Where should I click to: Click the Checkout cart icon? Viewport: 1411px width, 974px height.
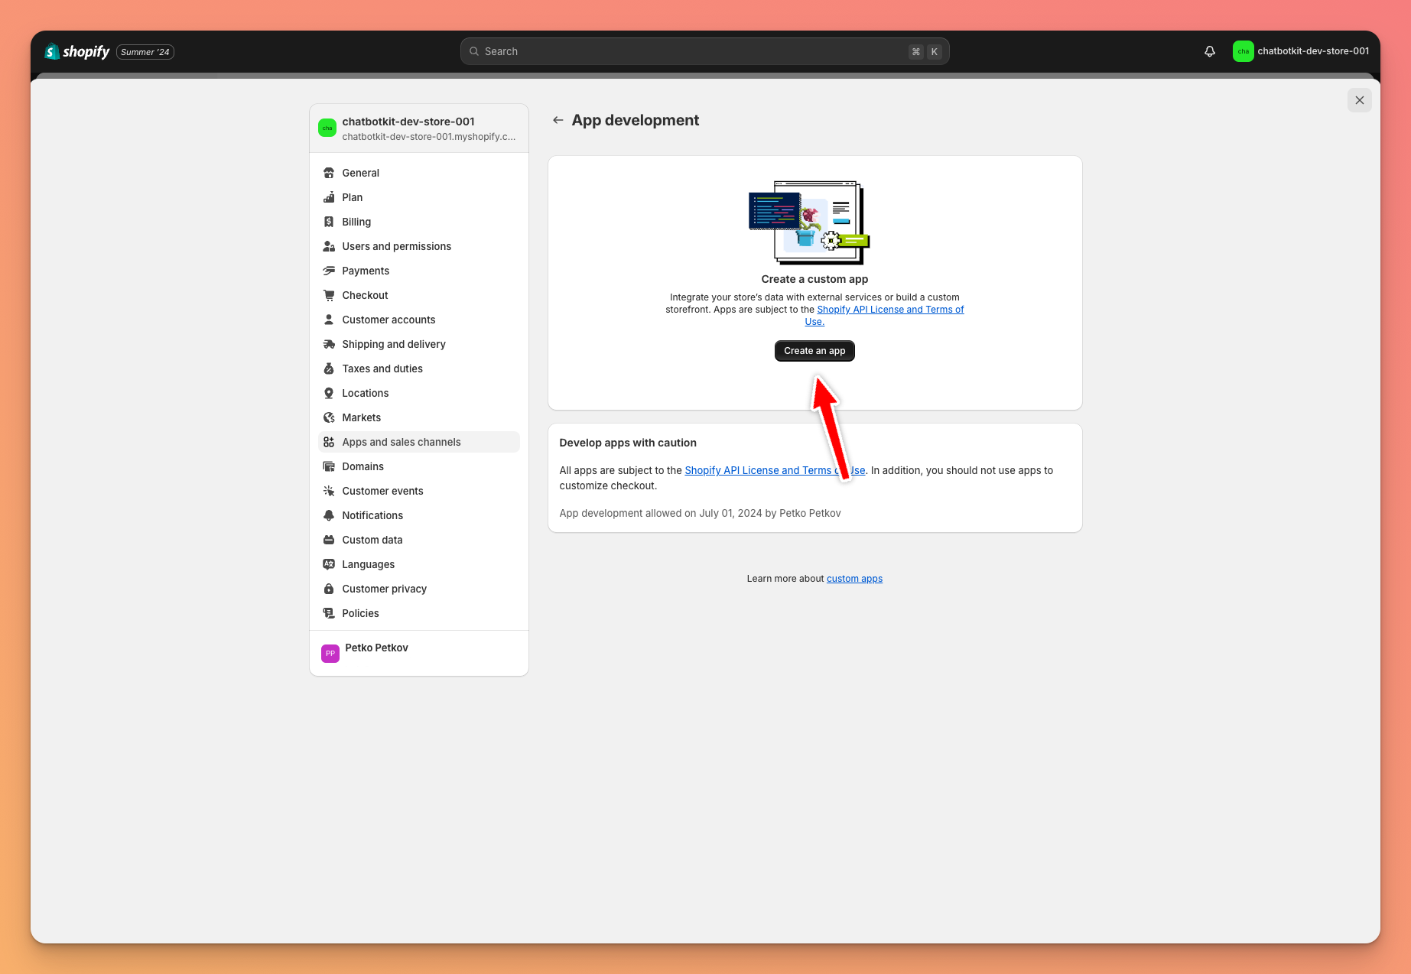329,295
